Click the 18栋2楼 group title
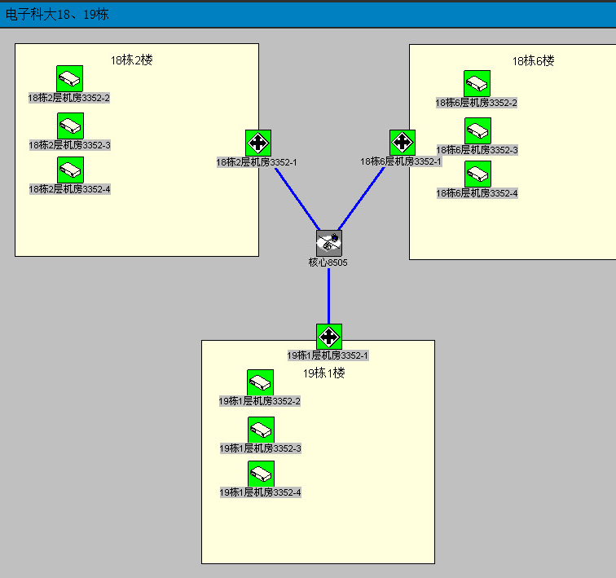This screenshot has height=578, width=616. (x=132, y=60)
